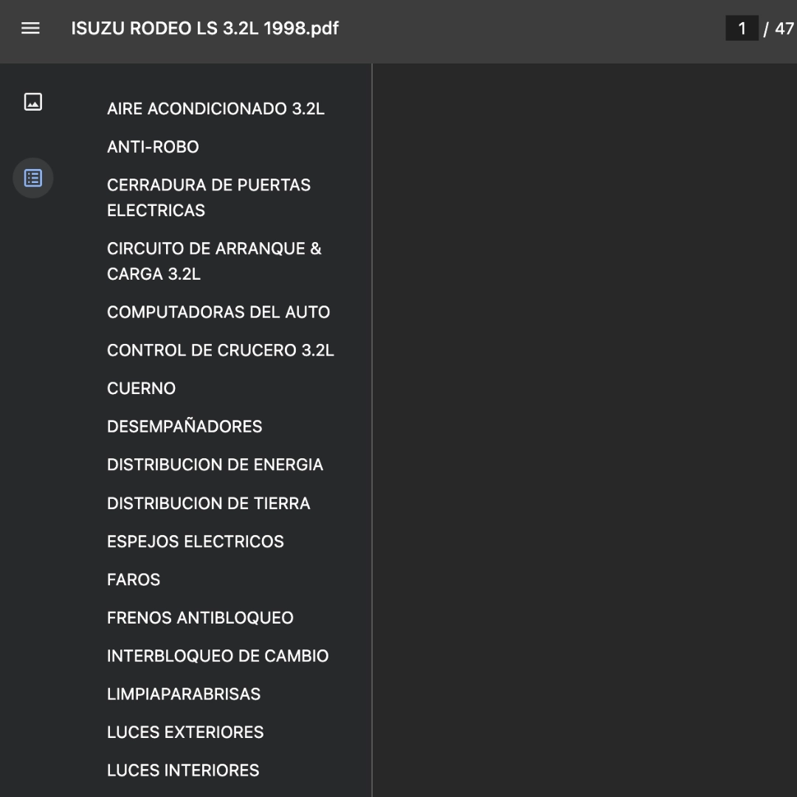The width and height of the screenshot is (797, 797).
Task: Jump to ANTI-ROBO outline entry
Action: click(153, 147)
